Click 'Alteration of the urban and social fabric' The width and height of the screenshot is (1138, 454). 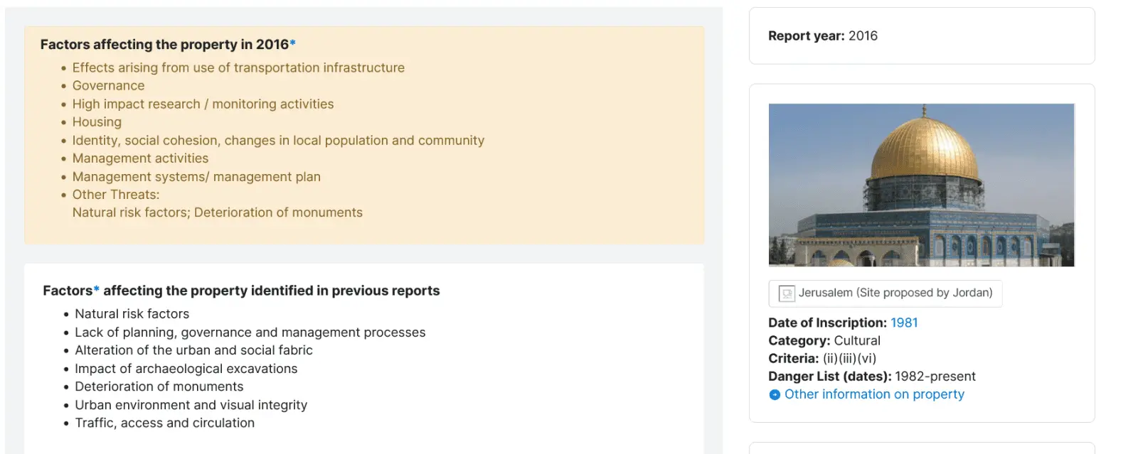point(193,350)
